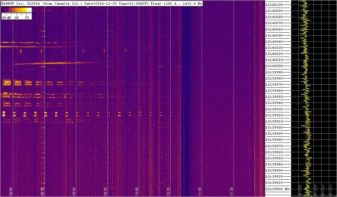This screenshot has height=197, width=337.
Task: Click the 'EA8BVP' callsign in the header
Action: tap(8, 4)
